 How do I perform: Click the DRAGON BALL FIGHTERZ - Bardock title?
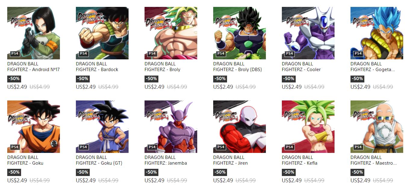click(x=97, y=67)
